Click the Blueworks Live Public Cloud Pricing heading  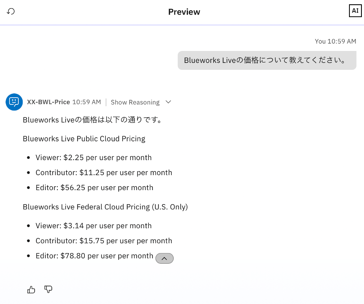coord(84,139)
